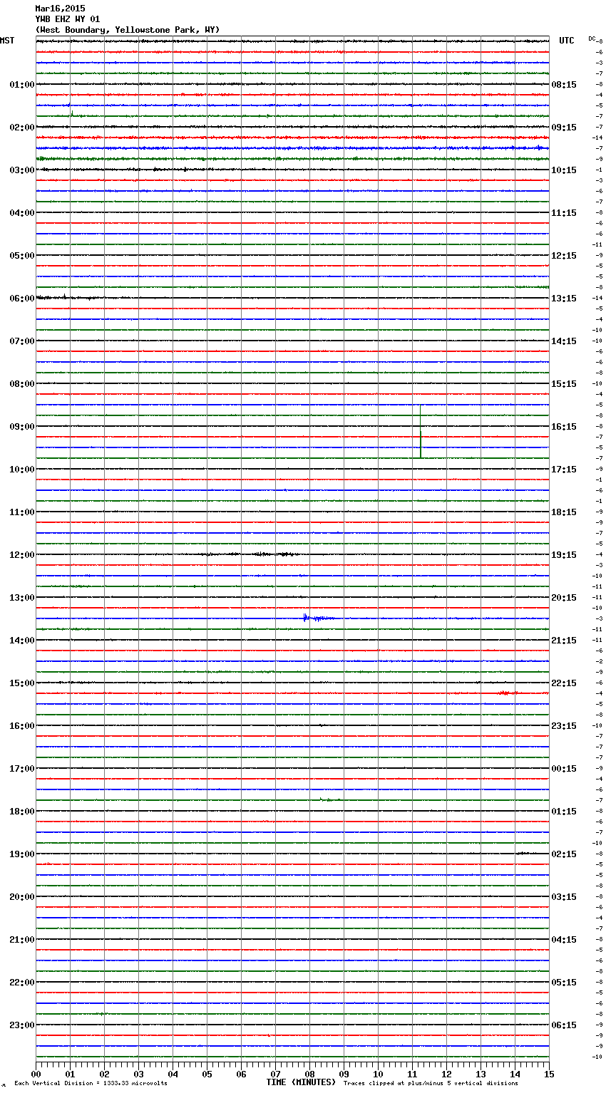Select the 10:00 MST time label
Screen dimensions: 606x1093
tap(22, 470)
